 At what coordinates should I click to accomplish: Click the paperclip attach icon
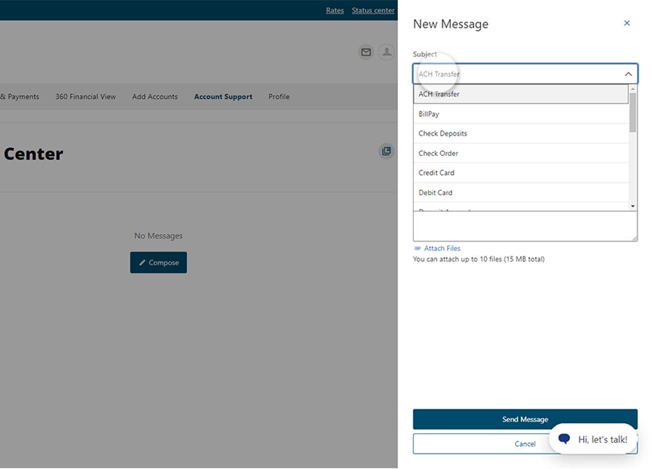(x=417, y=249)
